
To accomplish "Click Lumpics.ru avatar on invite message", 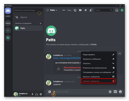I will point(49,57).
